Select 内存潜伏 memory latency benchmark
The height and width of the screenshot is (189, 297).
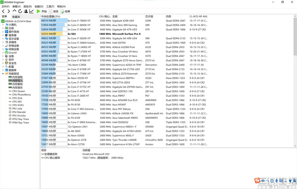[x=16, y=88]
